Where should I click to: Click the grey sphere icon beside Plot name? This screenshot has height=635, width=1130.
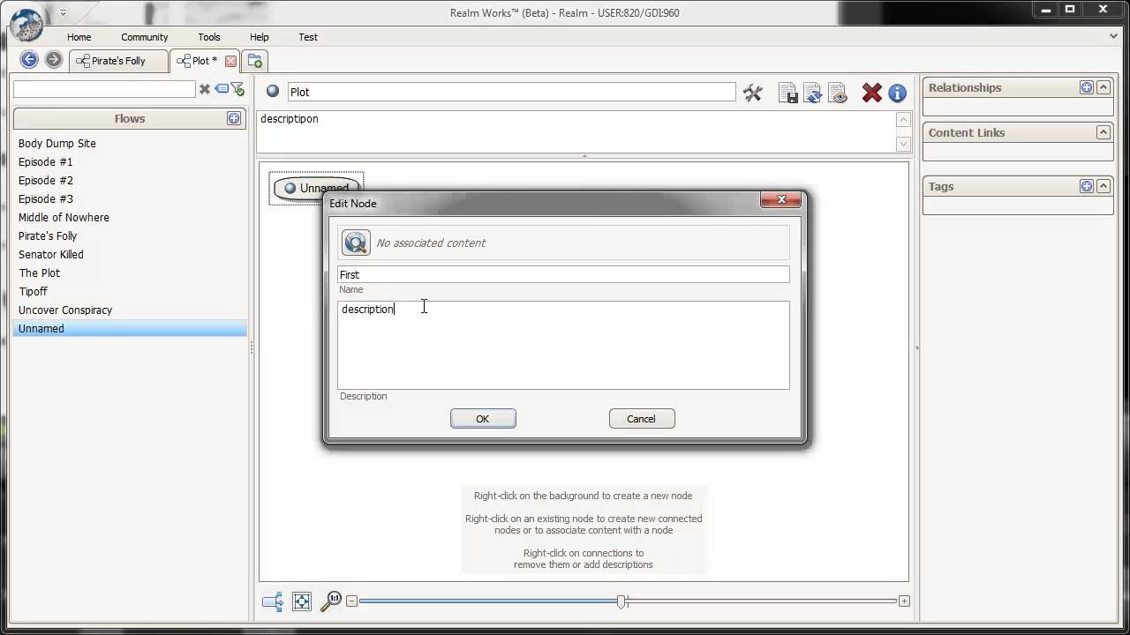click(x=273, y=91)
